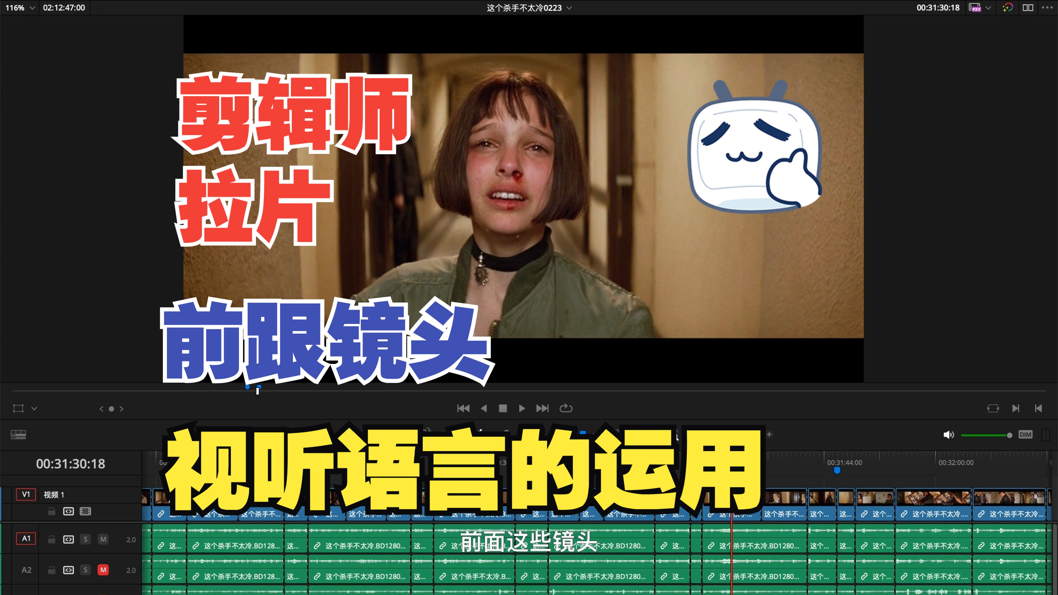This screenshot has width=1058, height=595.
Task: Select the V1 track destination badge
Action: click(x=26, y=494)
